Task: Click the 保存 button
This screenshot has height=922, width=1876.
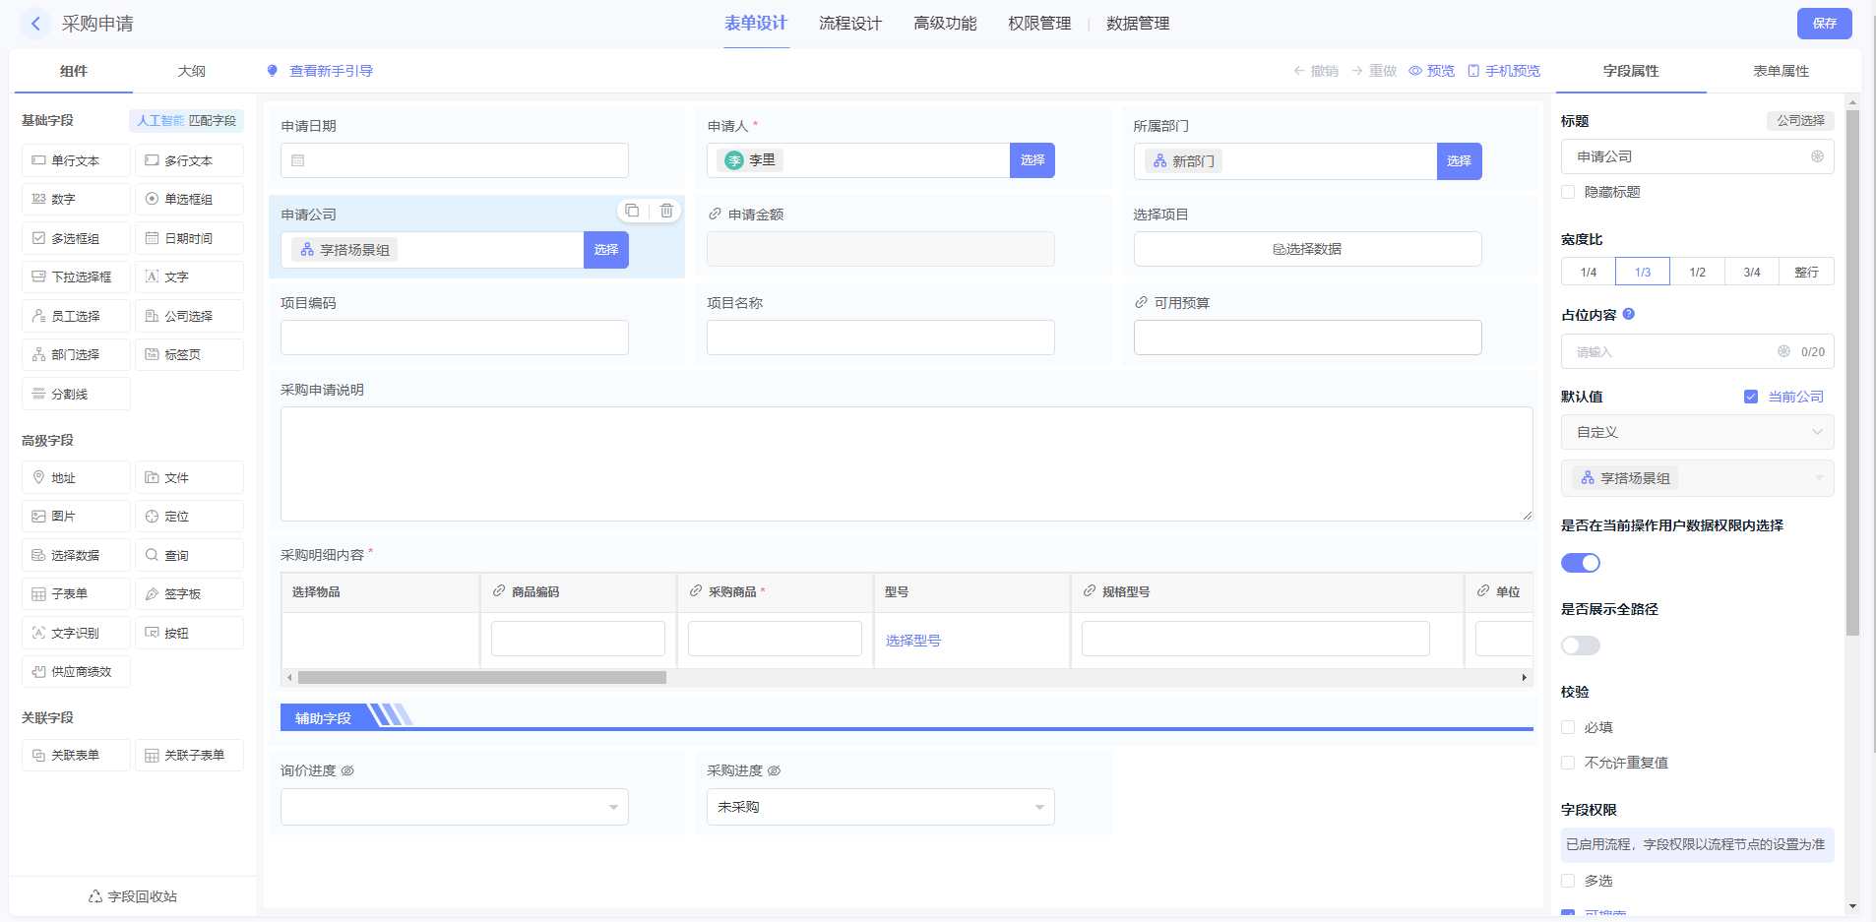Action: [1824, 24]
